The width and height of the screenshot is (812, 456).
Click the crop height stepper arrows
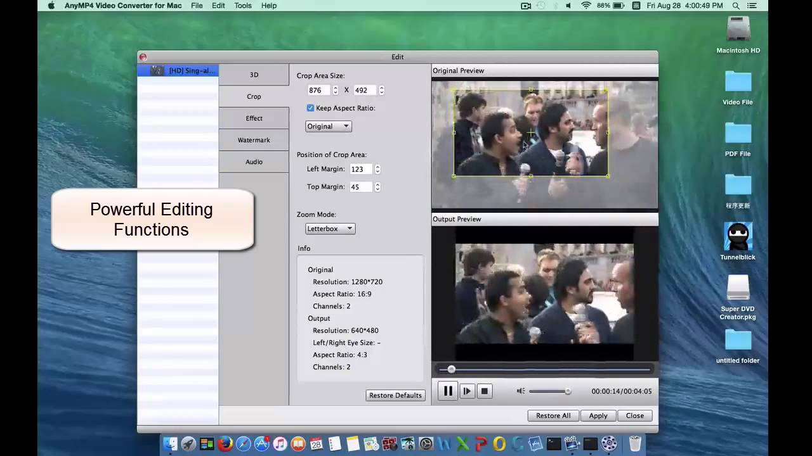coord(381,90)
